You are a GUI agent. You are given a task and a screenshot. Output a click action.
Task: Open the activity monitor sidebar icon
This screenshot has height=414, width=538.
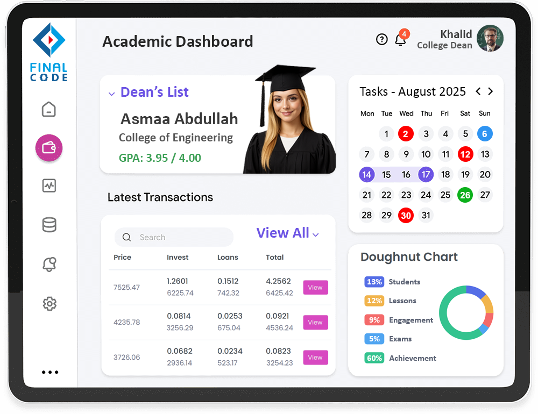[49, 186]
